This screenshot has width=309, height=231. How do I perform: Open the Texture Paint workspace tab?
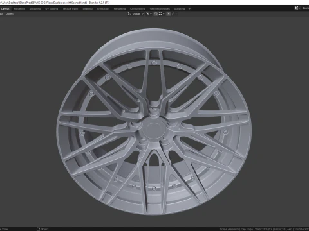pyautogui.click(x=70, y=9)
